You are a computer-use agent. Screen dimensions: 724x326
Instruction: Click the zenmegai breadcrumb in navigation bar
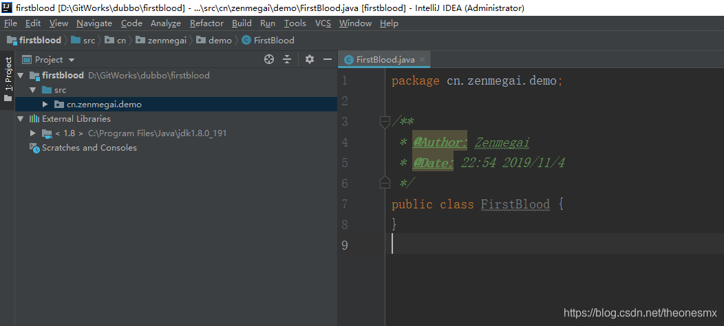coord(161,40)
